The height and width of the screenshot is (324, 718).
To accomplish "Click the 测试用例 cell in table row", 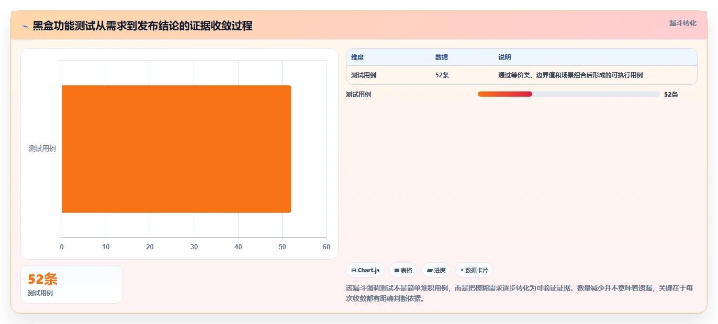I will click(364, 75).
